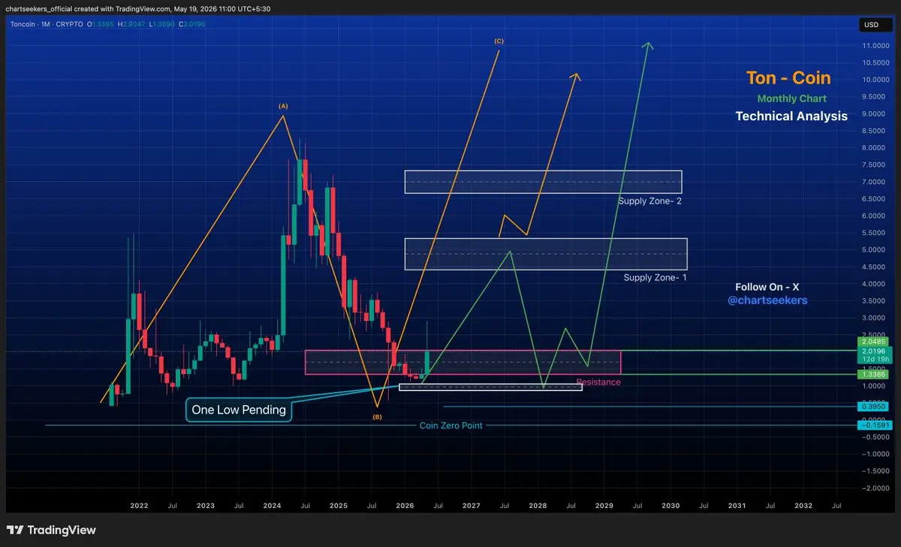Select the 'Monthly Chart' green text
The image size is (901, 547).
click(791, 98)
